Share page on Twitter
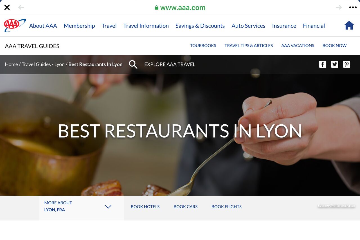360x240 pixels. pos(334,64)
